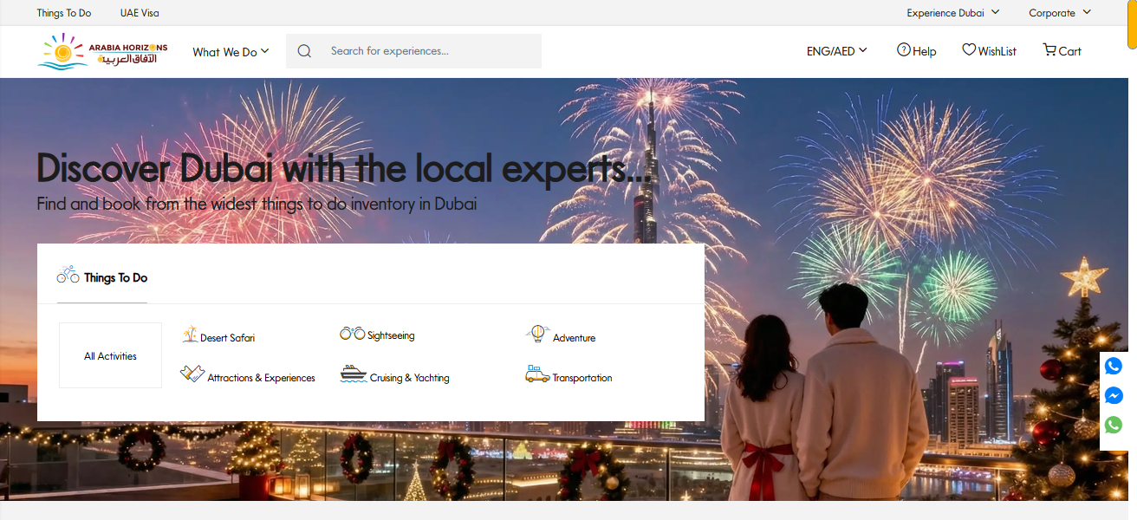The height and width of the screenshot is (520, 1137).
Task: Click the search magnifier icon
Action: [x=304, y=51]
